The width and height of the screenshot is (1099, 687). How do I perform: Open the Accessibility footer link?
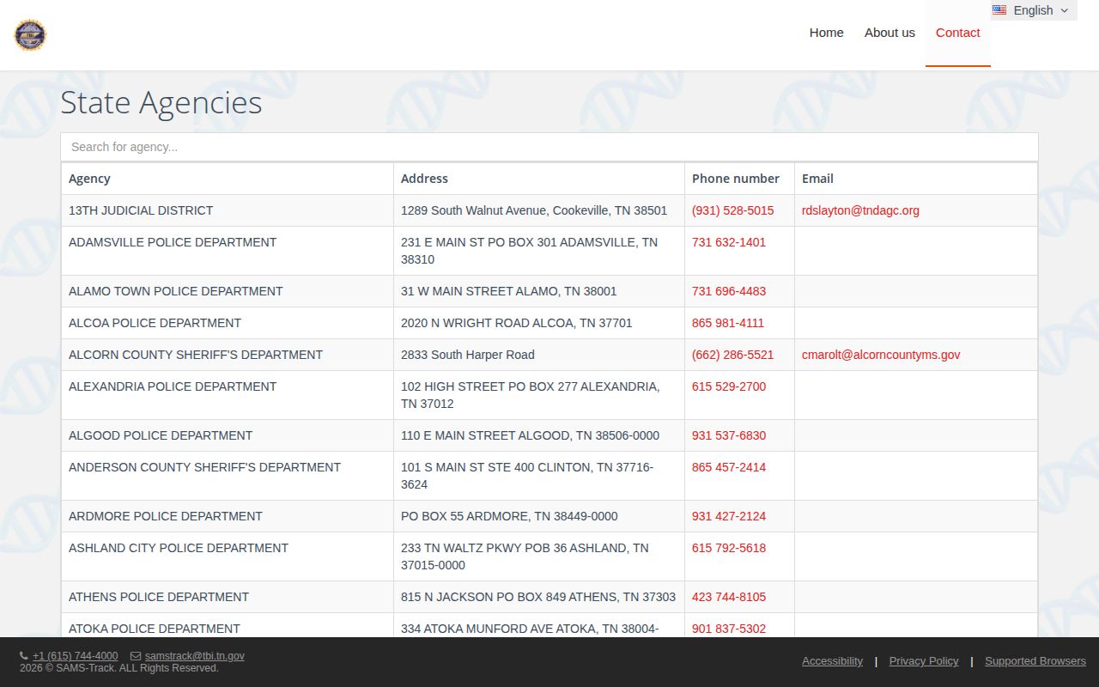[832, 661]
